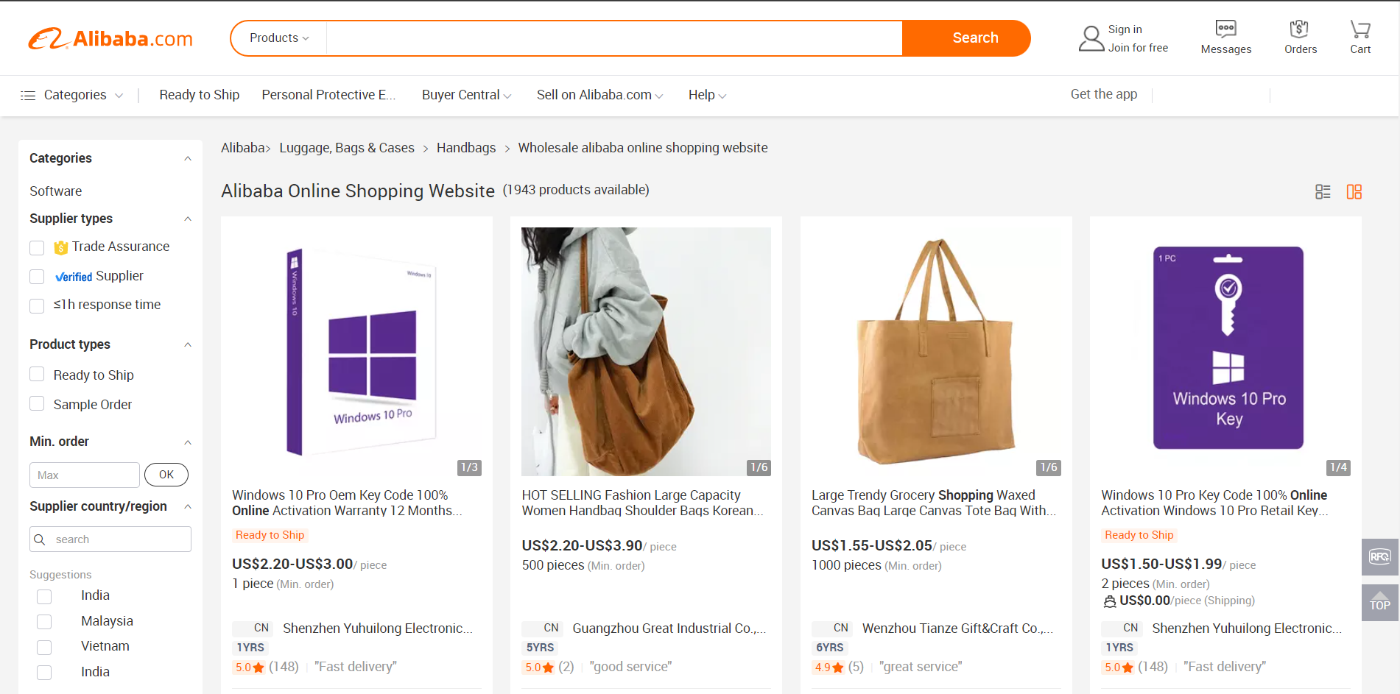The width and height of the screenshot is (1400, 694).
Task: Click the "great service" review quote
Action: (x=921, y=667)
